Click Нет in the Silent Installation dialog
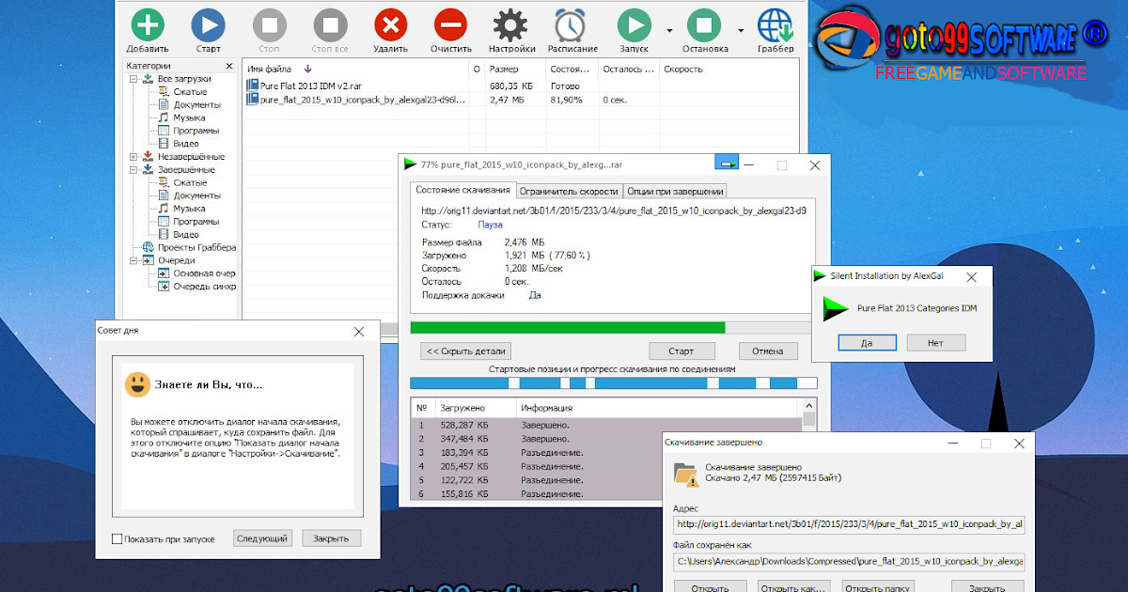Screen dimensions: 1128x592 [x=935, y=343]
